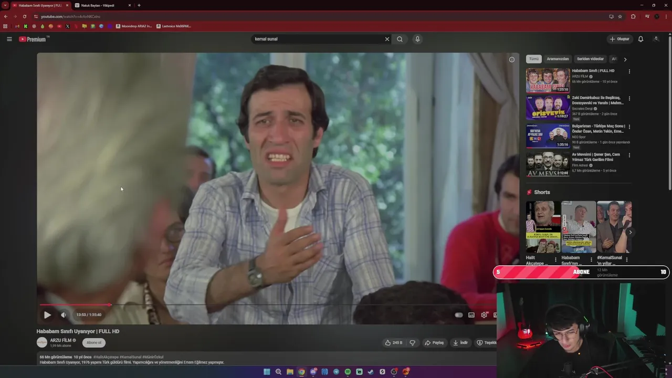Open the #KemalSunal short thumbnail
This screenshot has width=672, height=378.
[x=614, y=227]
